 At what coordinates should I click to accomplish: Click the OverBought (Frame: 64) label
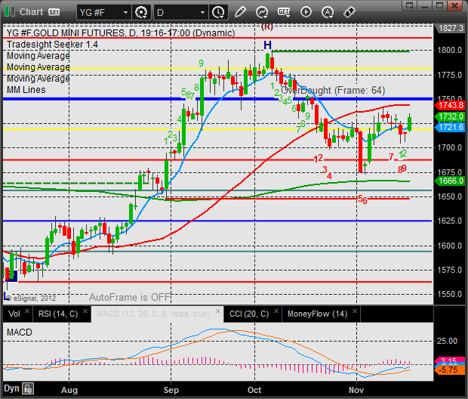pyautogui.click(x=333, y=90)
